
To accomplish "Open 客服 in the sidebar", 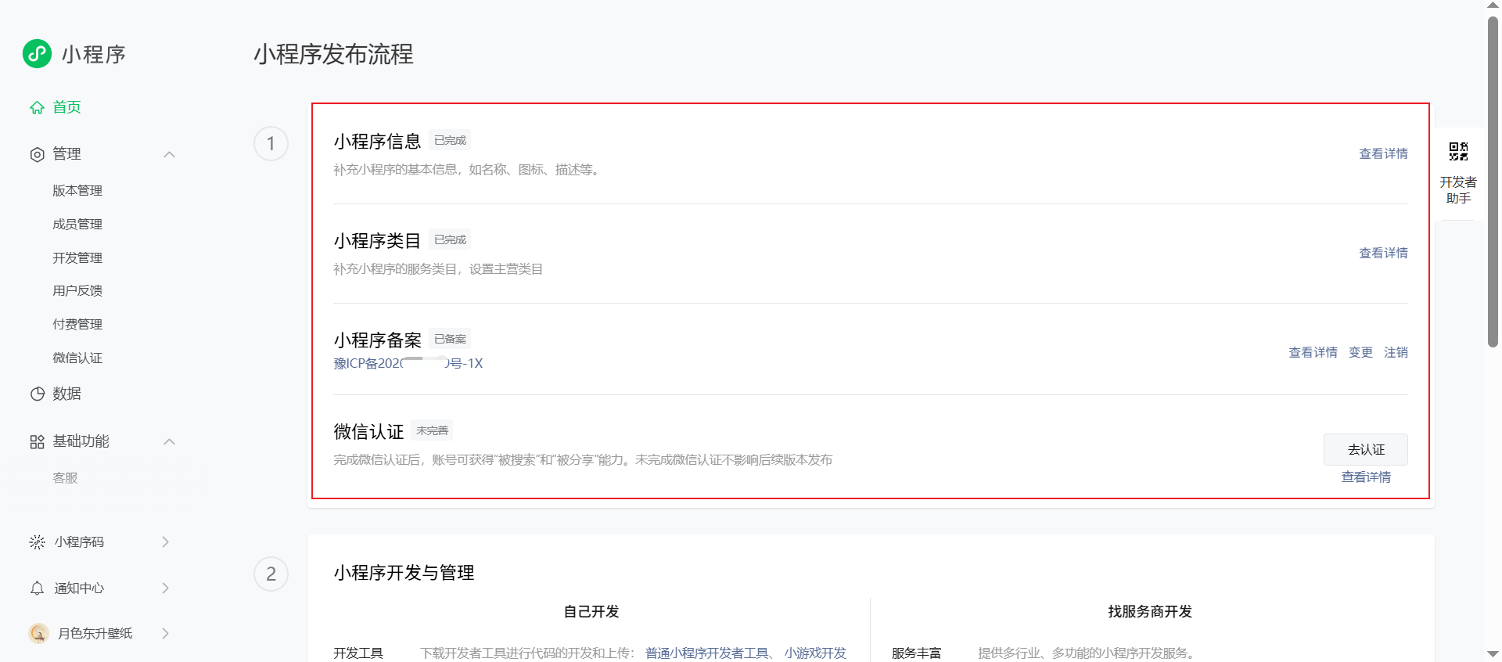I will tap(65, 478).
